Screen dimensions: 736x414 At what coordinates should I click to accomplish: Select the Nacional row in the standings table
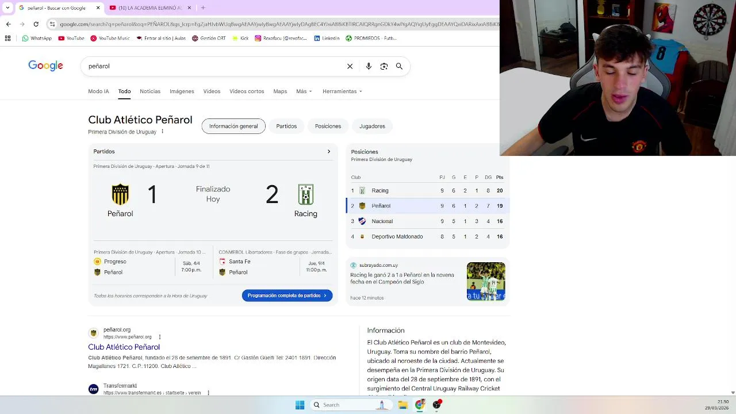[x=427, y=221]
